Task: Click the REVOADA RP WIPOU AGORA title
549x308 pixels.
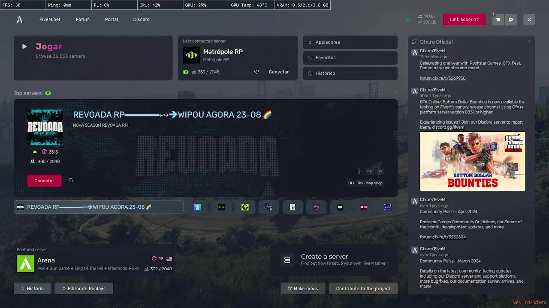Action: (172, 115)
